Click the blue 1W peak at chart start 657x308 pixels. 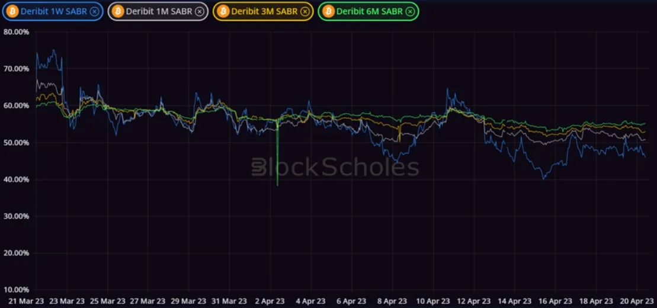coord(53,50)
